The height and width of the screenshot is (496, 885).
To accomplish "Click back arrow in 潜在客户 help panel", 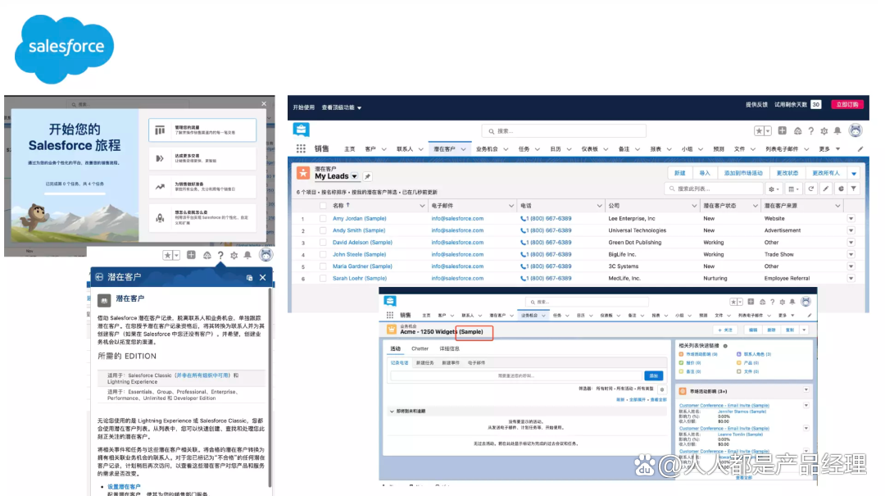I will click(x=99, y=278).
